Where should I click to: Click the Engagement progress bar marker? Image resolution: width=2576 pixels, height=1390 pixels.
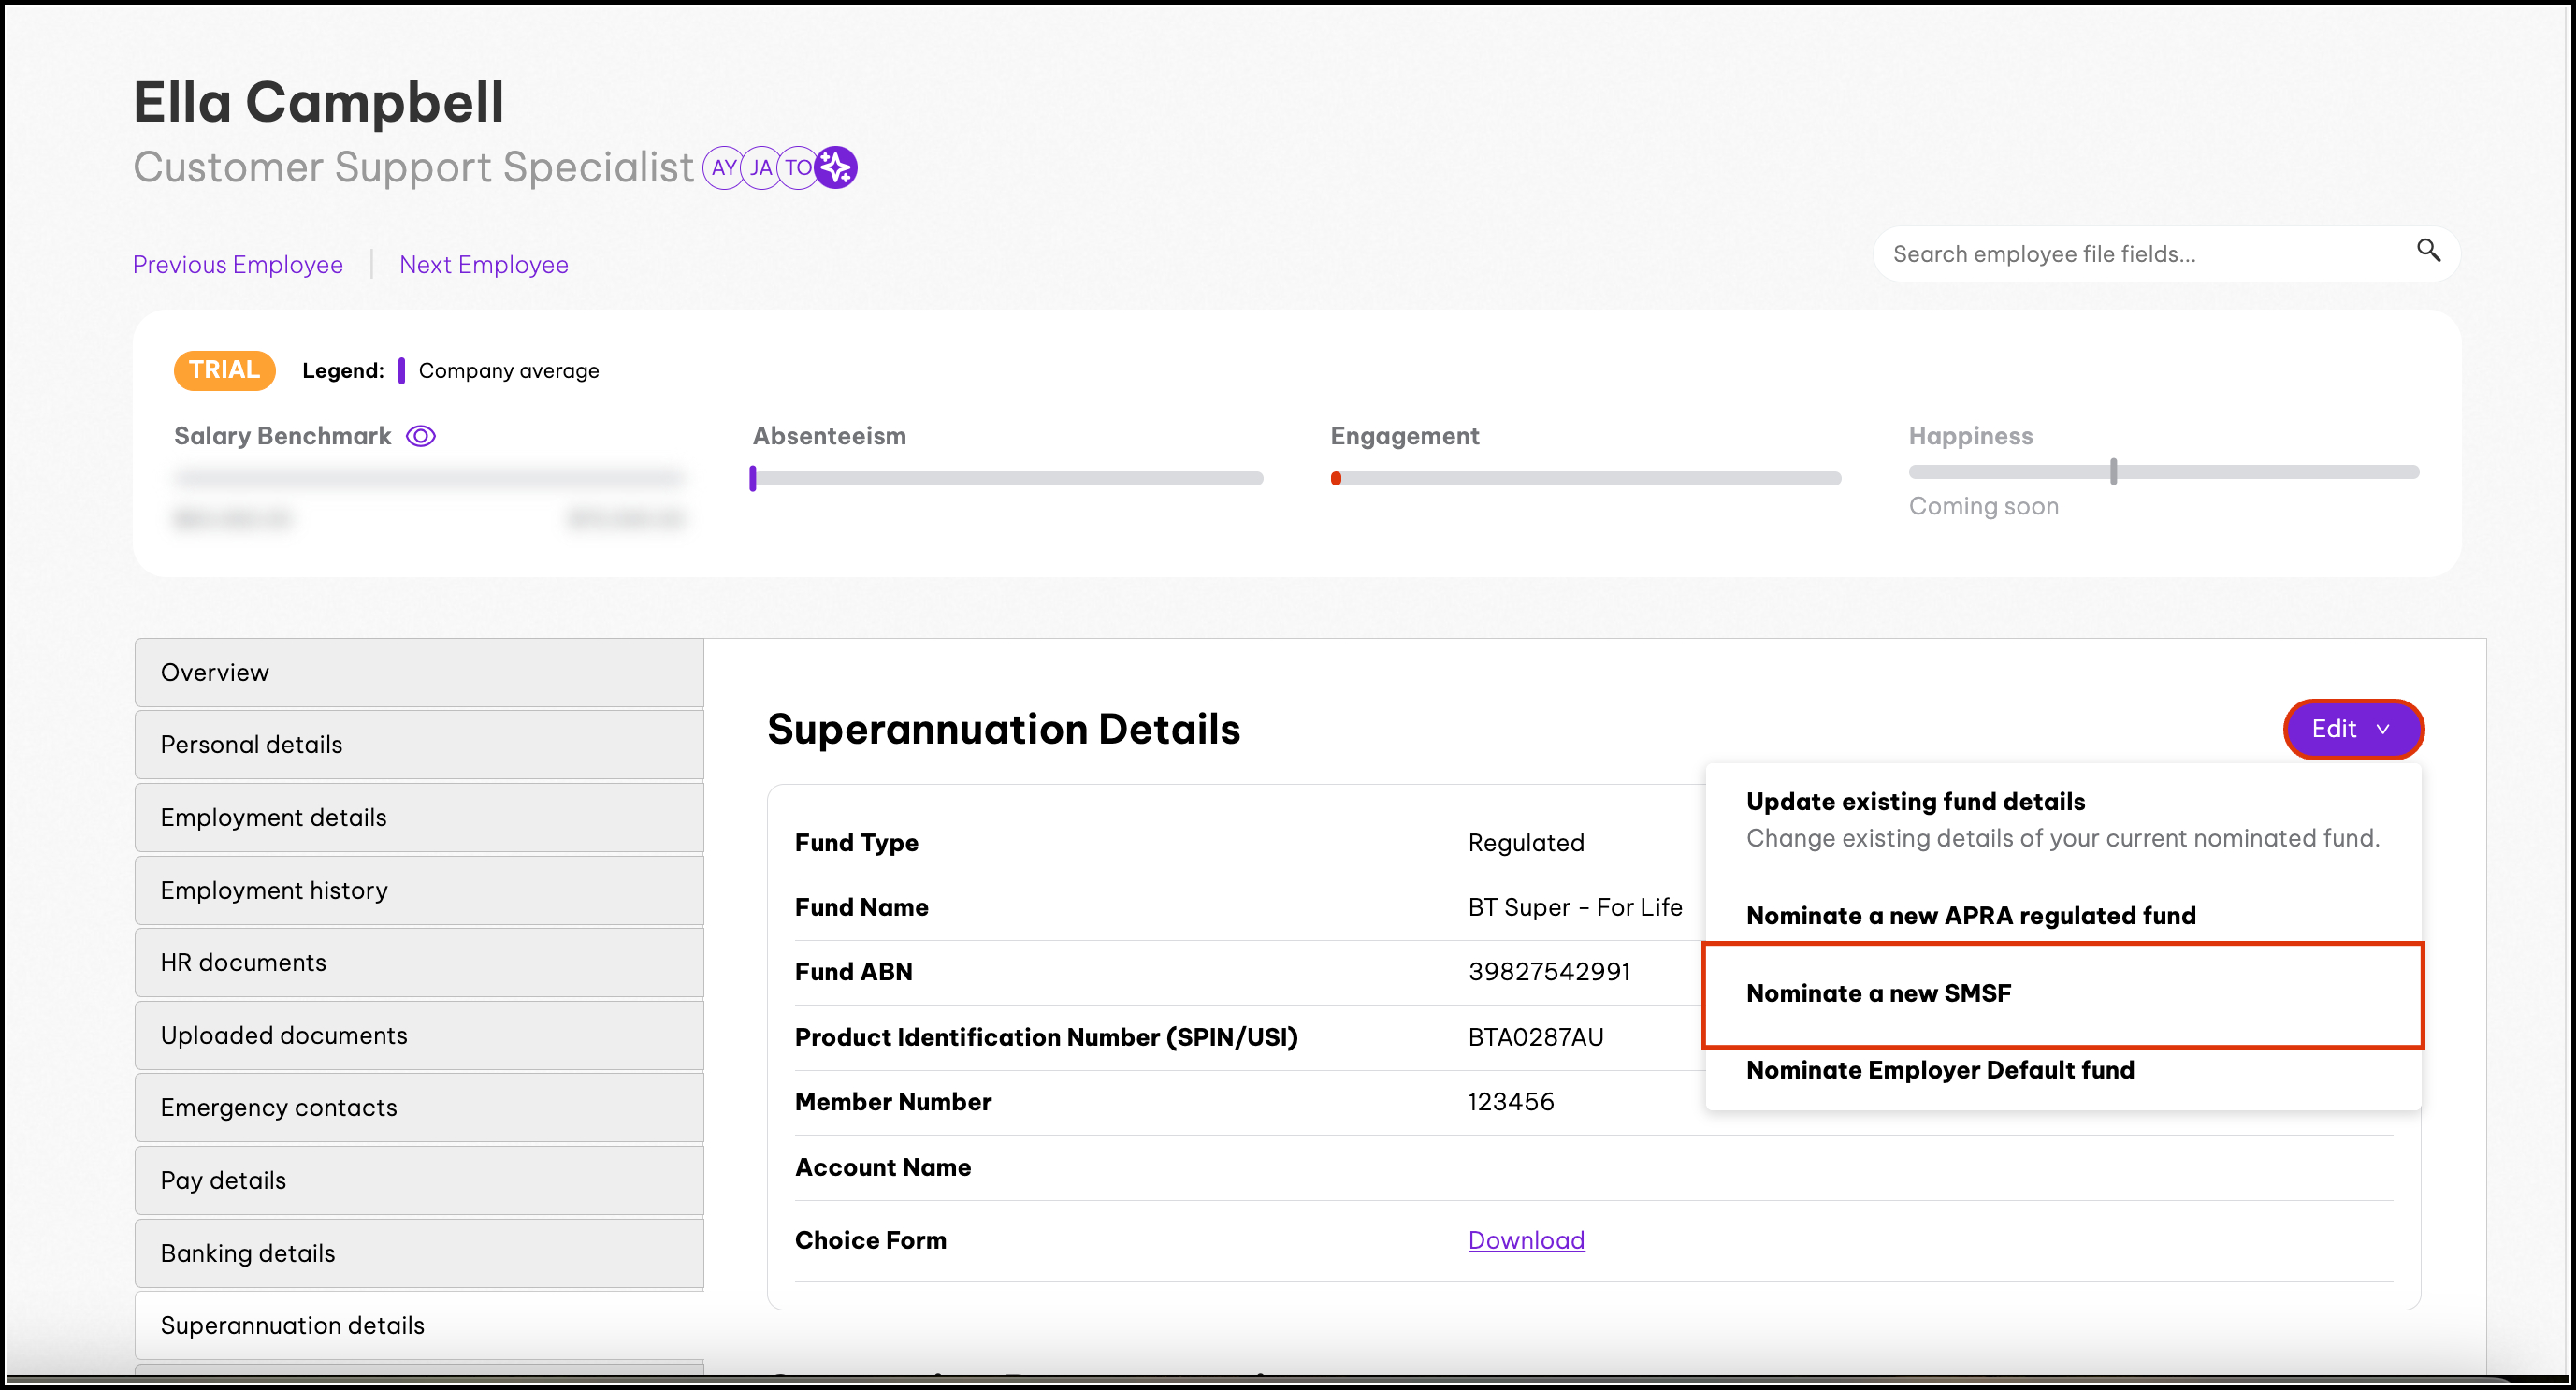[x=1336, y=479]
